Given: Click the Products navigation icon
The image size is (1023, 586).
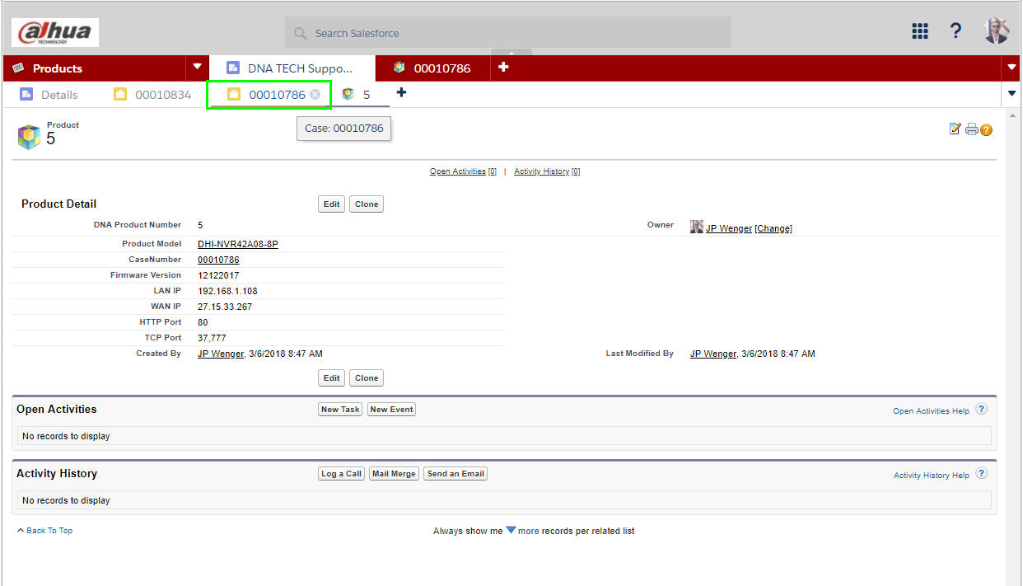Looking at the screenshot, I should [19, 68].
